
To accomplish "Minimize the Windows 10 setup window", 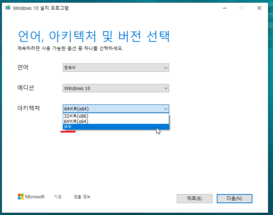I will click(x=225, y=8).
